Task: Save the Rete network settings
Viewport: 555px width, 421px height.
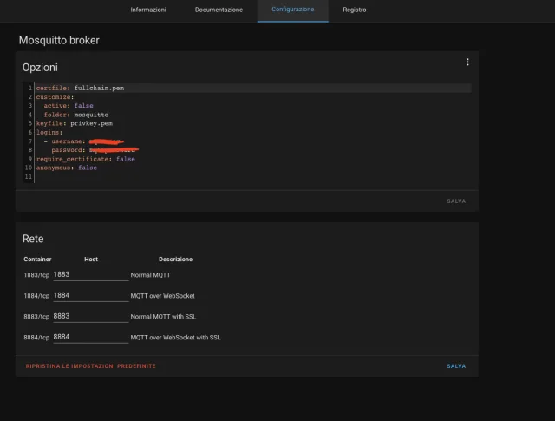Action: tap(456, 366)
